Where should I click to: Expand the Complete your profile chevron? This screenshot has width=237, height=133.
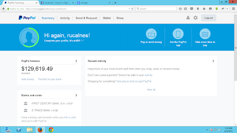[x=82, y=40]
